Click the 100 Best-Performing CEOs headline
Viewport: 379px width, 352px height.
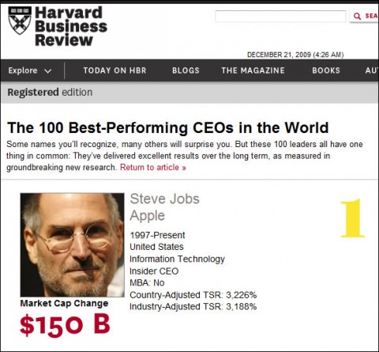pos(168,127)
